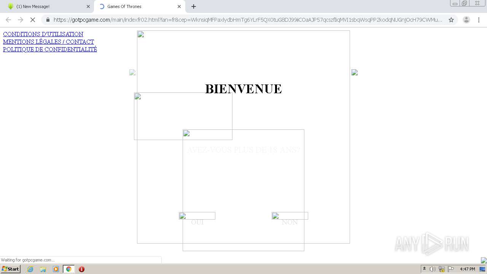Close the '(1) New Message!' tab

coord(88,6)
